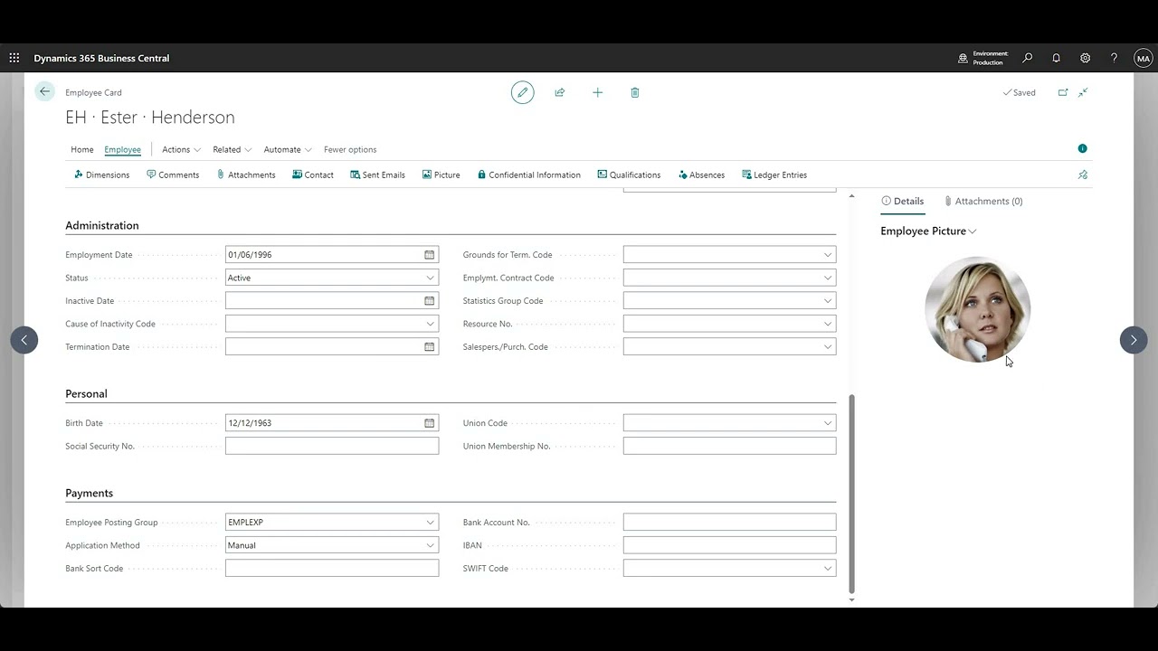Viewport: 1158px width, 651px height.
Task: Expand Union Code dropdown
Action: tap(827, 423)
